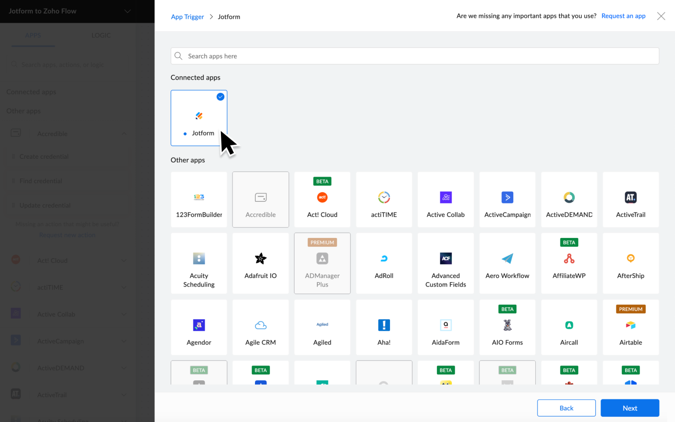Expand the Jotform to Zoho Flow dropdown
675x422 pixels.
click(127, 11)
